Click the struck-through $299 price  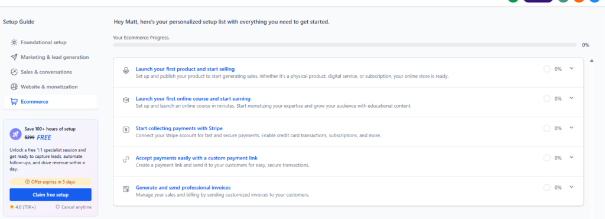[x=30, y=138]
